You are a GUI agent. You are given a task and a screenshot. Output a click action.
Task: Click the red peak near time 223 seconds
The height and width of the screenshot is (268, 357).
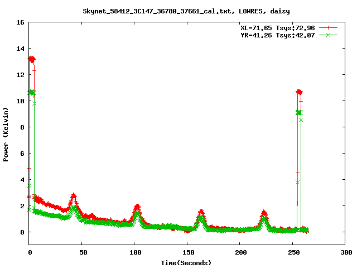[x=264, y=213]
